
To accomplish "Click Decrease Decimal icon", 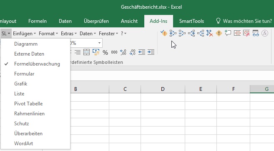I will [132, 52].
